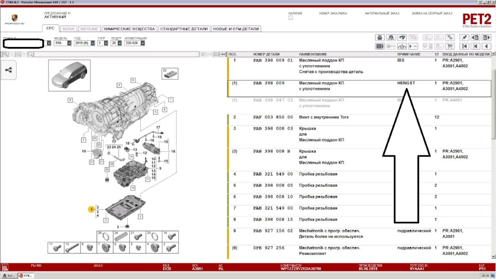Switch to the ХИМИЧЕСКИЕ ВЕЩЕСТВА tab
Viewport: 496px width, 279px height.
129,29
